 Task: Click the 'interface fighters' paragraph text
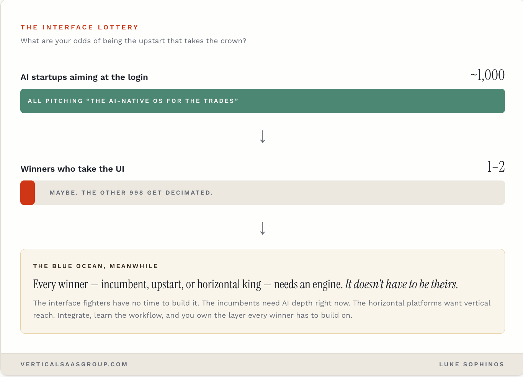click(262, 309)
